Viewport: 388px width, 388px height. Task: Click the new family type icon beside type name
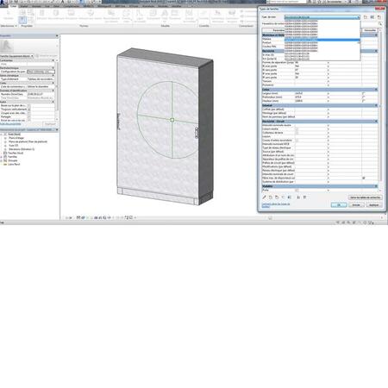[366, 17]
